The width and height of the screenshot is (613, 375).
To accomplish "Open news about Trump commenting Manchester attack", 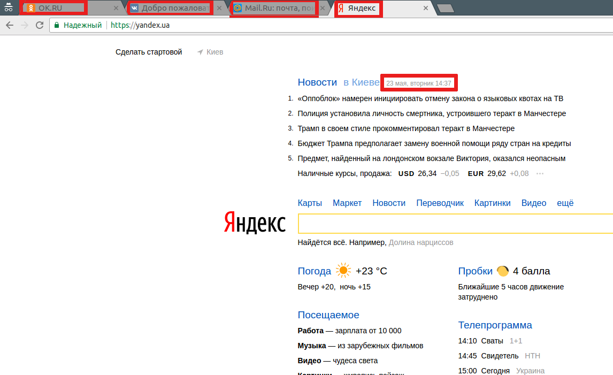I will pos(406,128).
